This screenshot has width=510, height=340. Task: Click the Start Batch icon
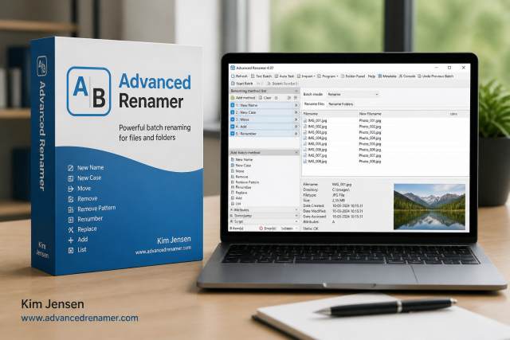pos(233,84)
